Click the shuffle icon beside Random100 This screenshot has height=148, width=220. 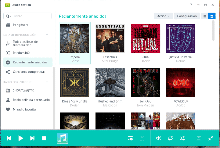pos(8,53)
